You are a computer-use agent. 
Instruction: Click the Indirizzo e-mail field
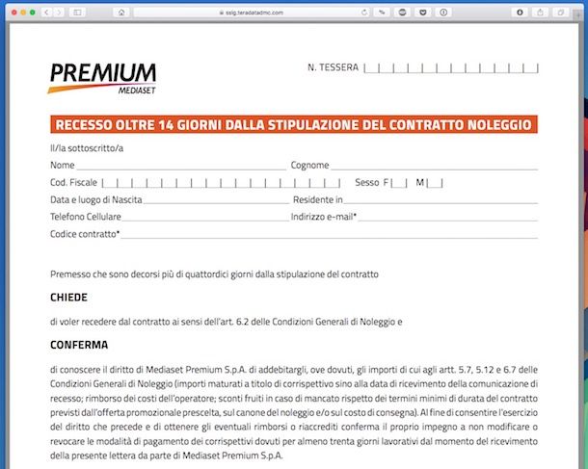[448, 217]
